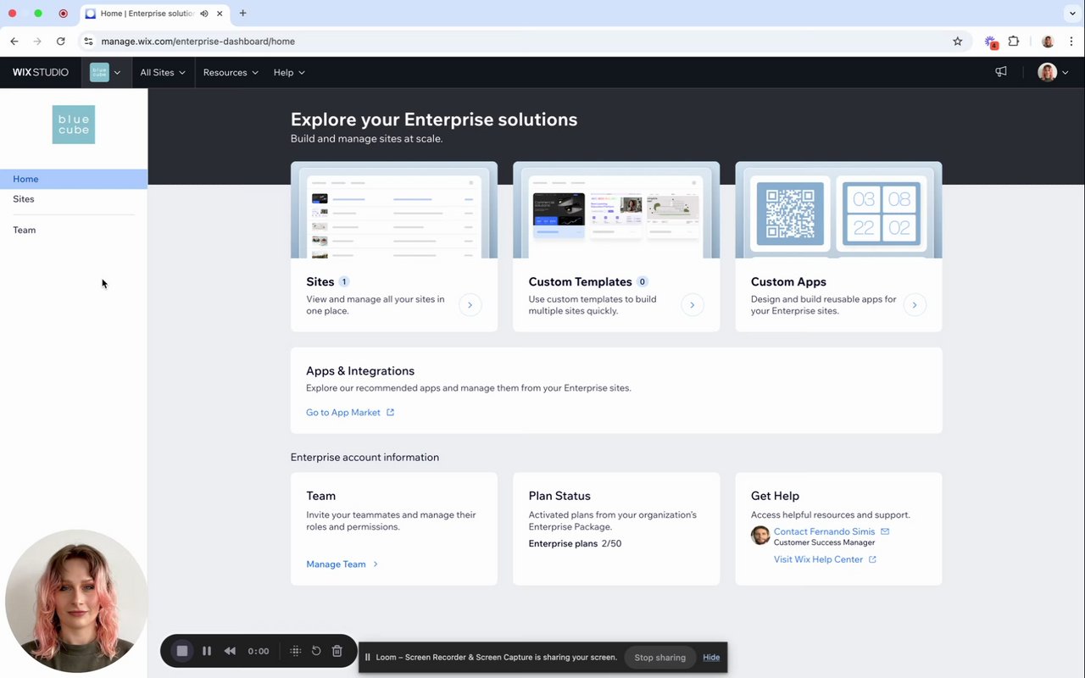Click Fernando Simis's avatar photo

pos(760,536)
